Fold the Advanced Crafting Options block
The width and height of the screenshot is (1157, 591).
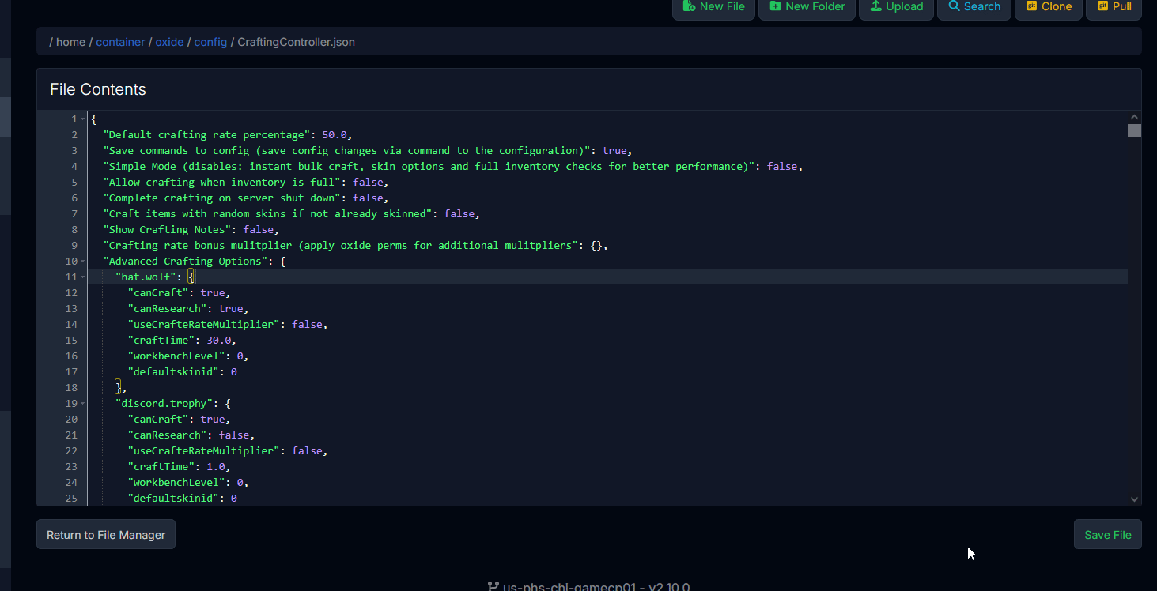pyautogui.click(x=83, y=262)
